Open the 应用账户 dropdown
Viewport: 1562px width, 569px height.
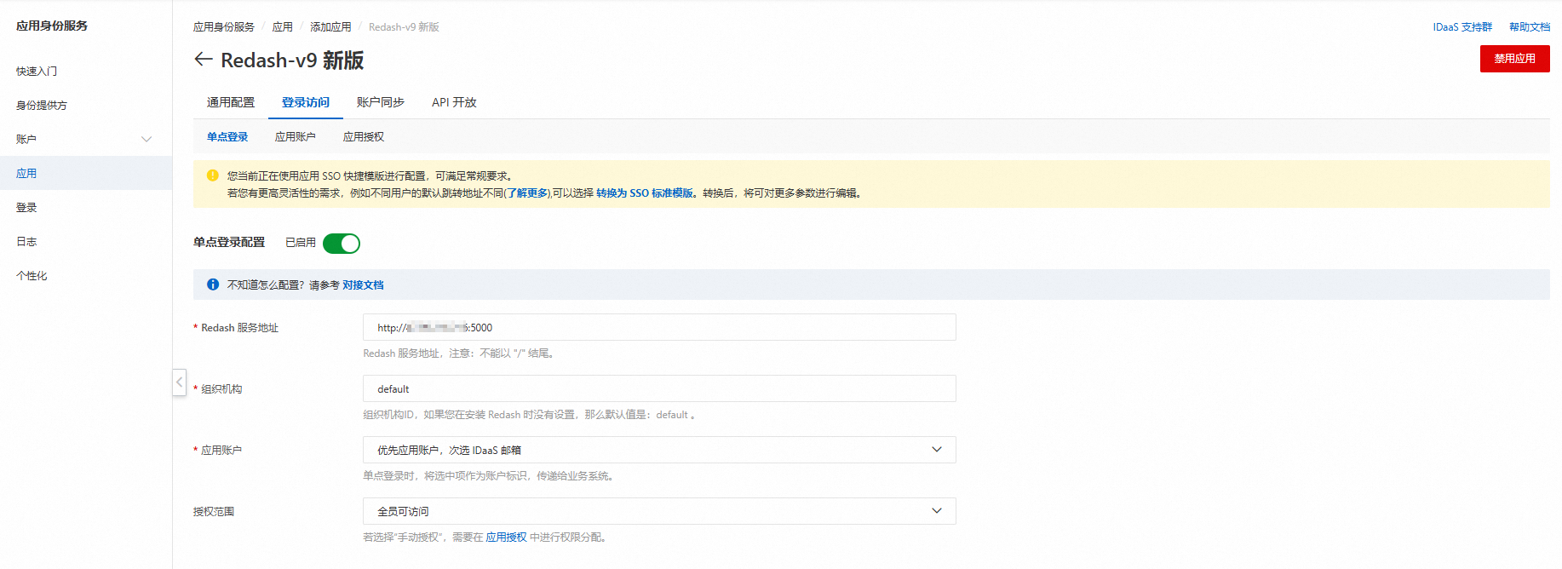click(659, 450)
